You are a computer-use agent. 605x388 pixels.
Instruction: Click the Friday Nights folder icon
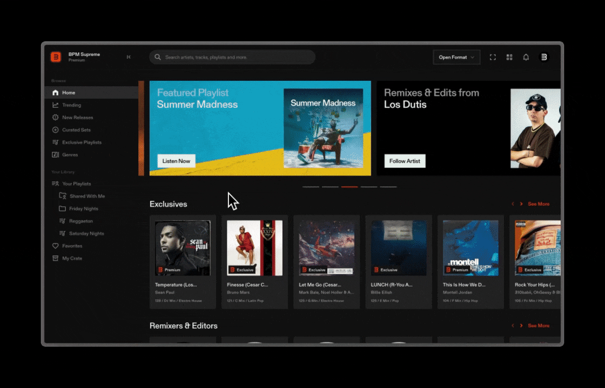click(x=62, y=209)
